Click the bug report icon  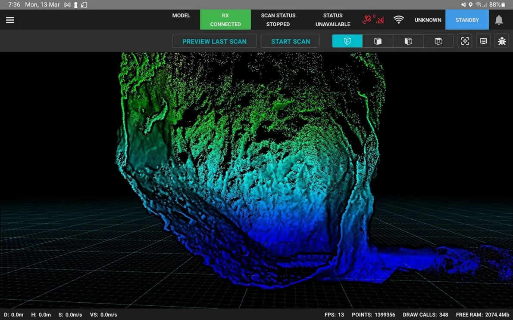click(x=502, y=41)
